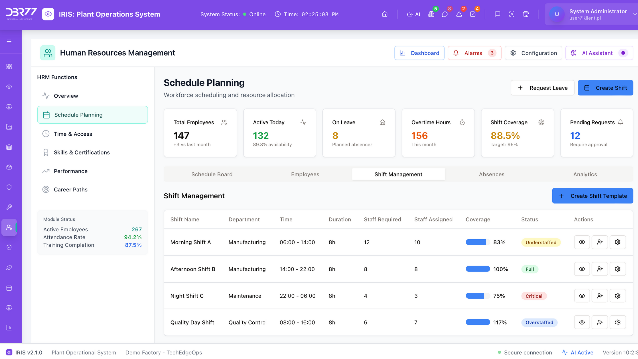View Quality Day Shift eye icon

point(582,322)
